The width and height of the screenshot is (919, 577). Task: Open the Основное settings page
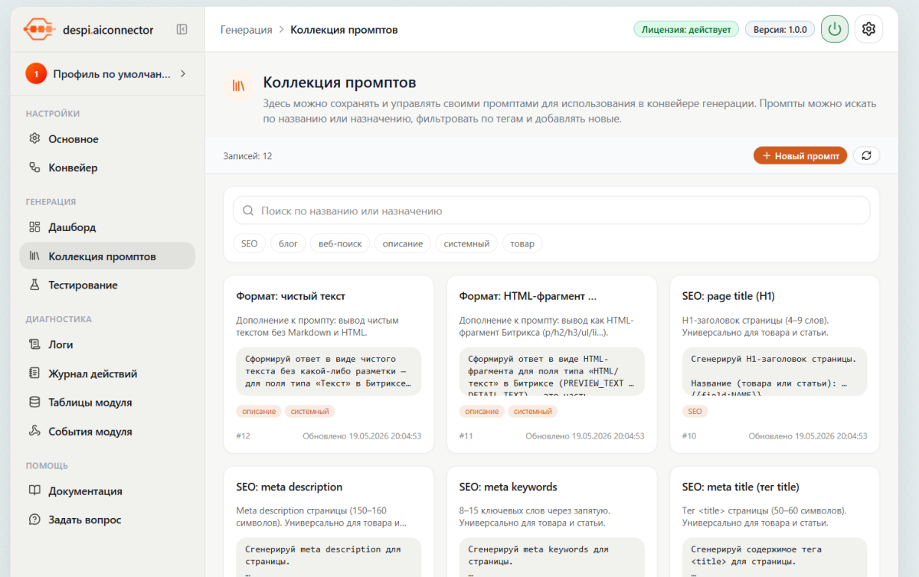(107, 139)
